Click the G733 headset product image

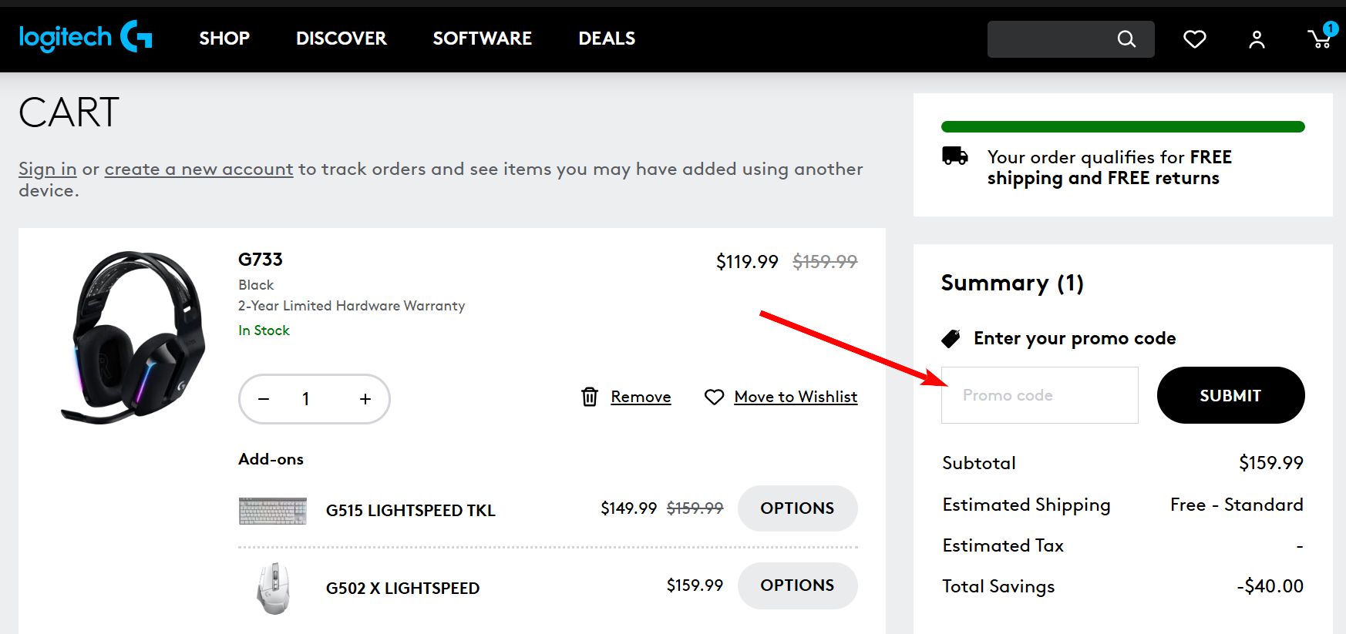134,337
